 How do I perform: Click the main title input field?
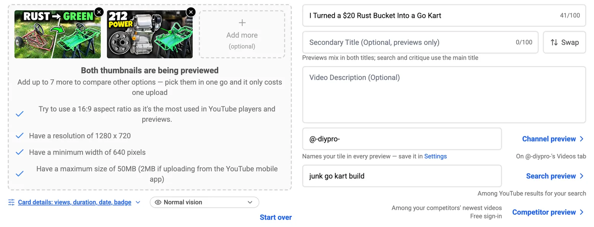444,16
